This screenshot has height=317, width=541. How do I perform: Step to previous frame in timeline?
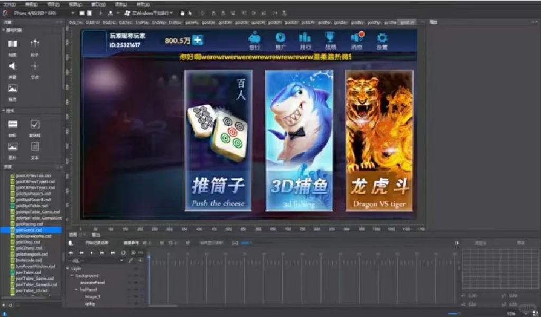81,253
